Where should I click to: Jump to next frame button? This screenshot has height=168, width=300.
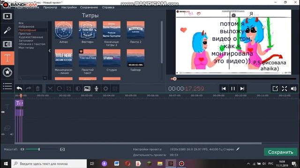[x=242, y=89]
